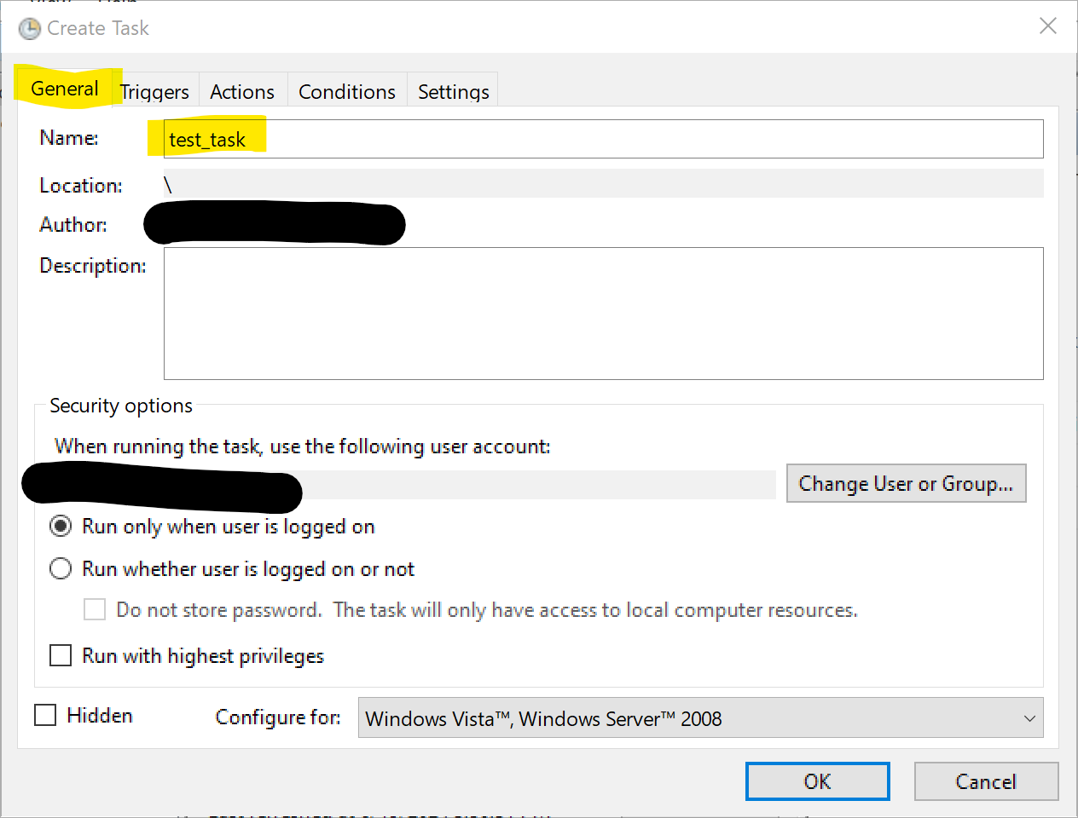The height and width of the screenshot is (818, 1078).
Task: Click the Change User or Group button
Action: (x=906, y=483)
